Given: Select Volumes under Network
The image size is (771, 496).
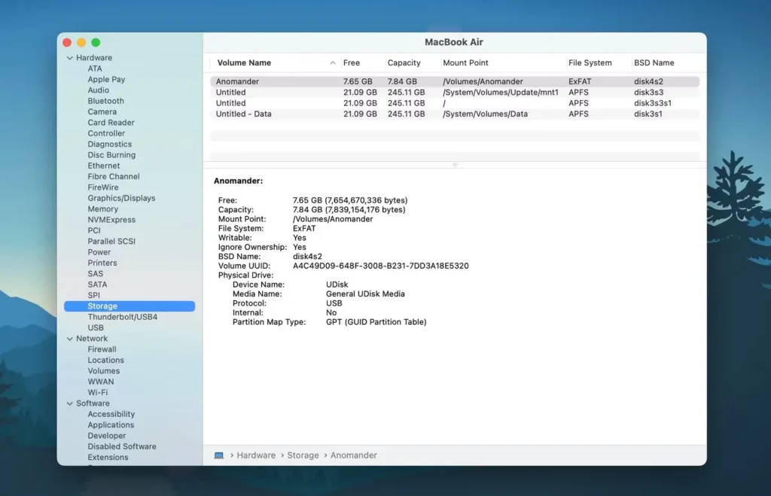Looking at the screenshot, I should pos(104,372).
